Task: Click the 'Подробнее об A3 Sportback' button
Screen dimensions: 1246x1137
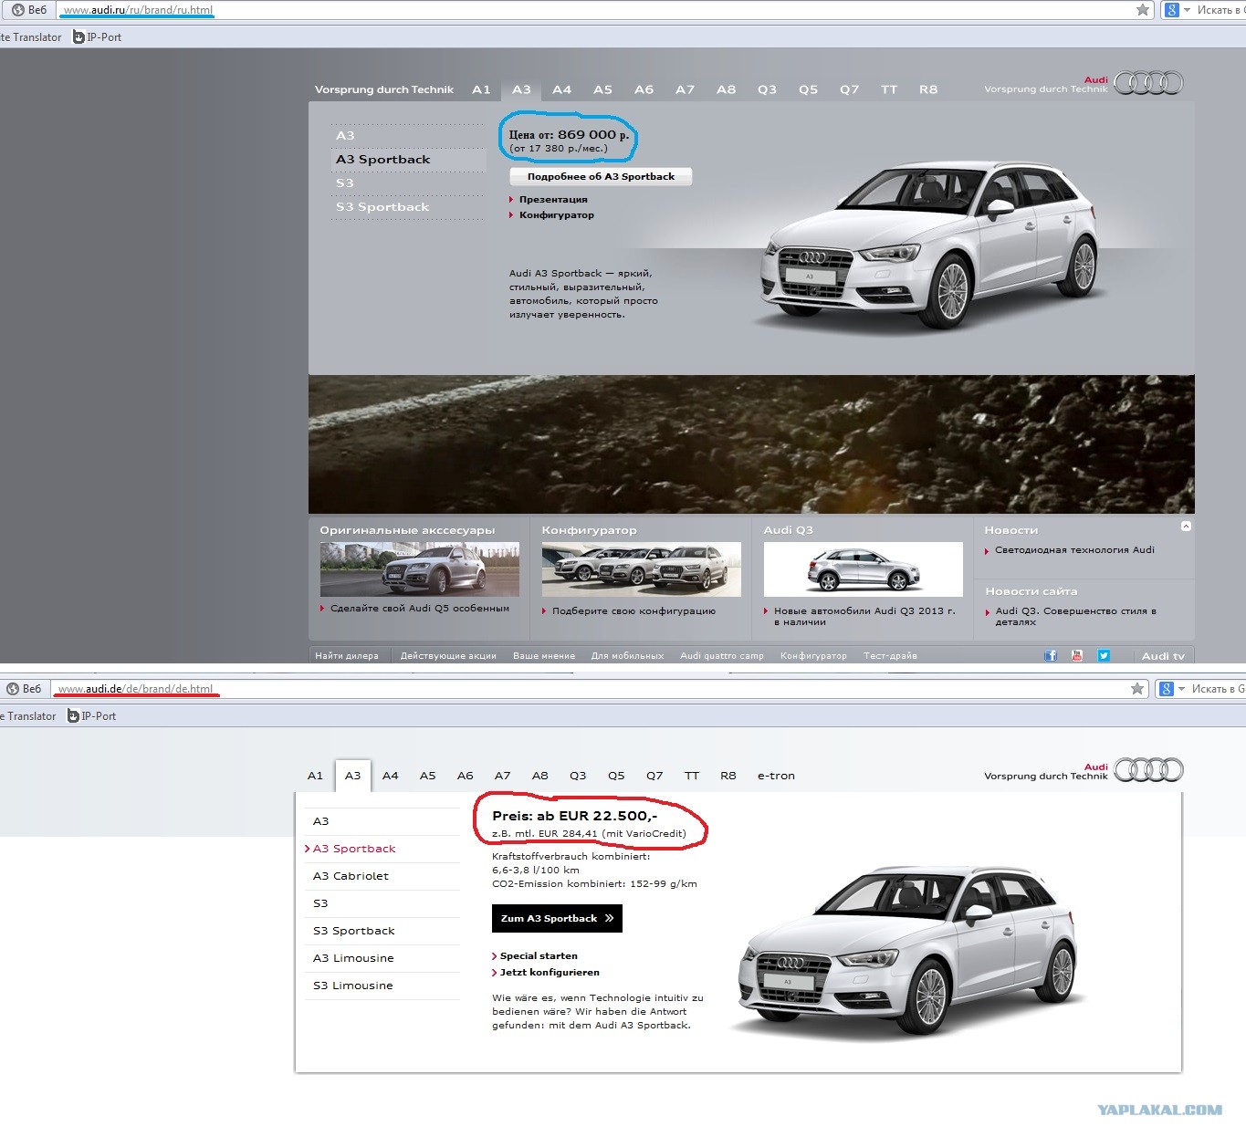Action: point(601,177)
